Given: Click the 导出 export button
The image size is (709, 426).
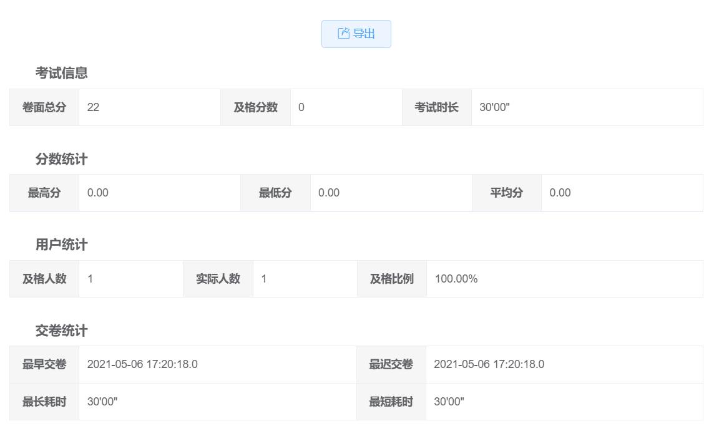Looking at the screenshot, I should 356,34.
